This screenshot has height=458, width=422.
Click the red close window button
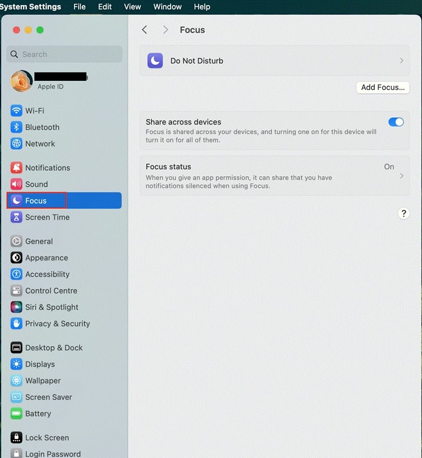click(17, 30)
